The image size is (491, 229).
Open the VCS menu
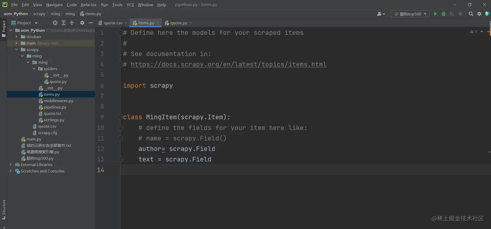click(130, 5)
